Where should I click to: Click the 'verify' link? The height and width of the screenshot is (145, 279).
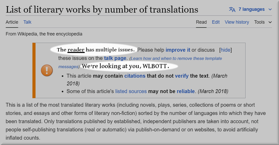[182, 76]
